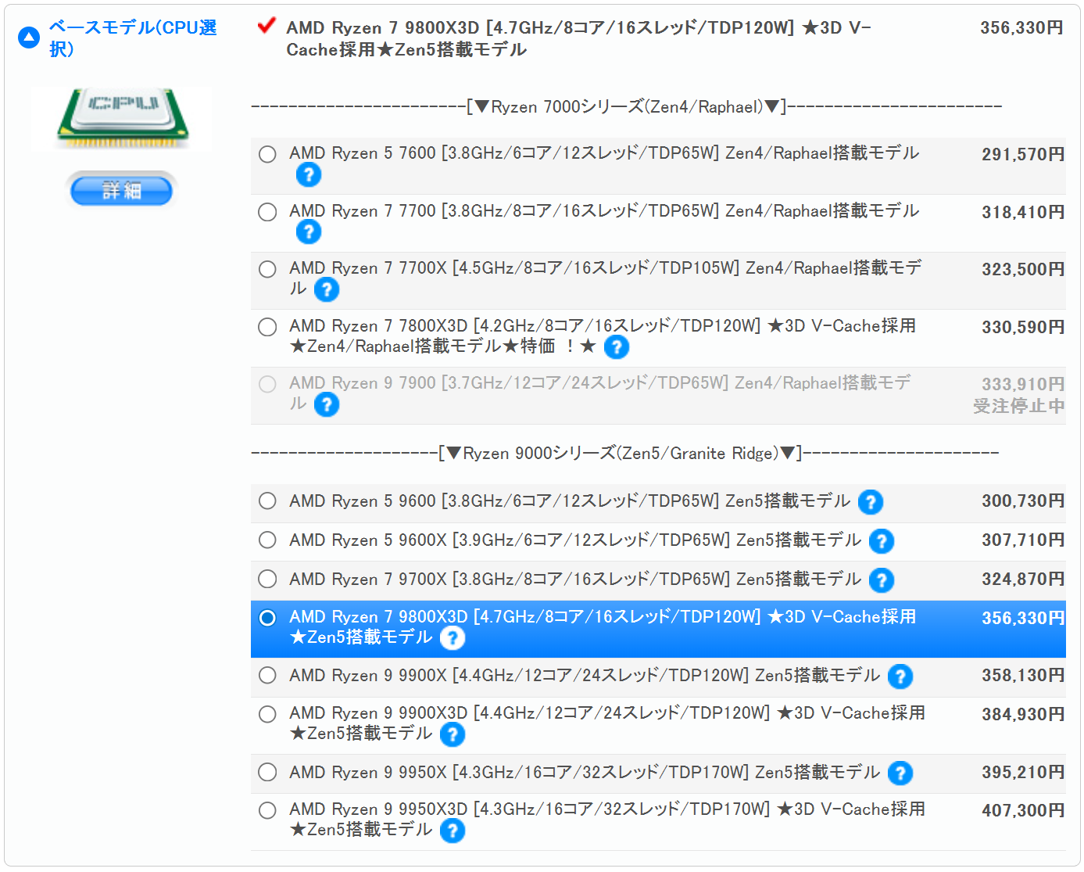The width and height of the screenshot is (1084, 872).
Task: Select Ryzen 9 9950X radio button
Action: [x=267, y=772]
